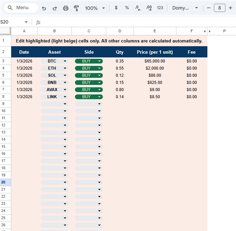The height and width of the screenshot is (231, 236).
Task: Select the $625.00 price cell
Action: coord(155,83)
